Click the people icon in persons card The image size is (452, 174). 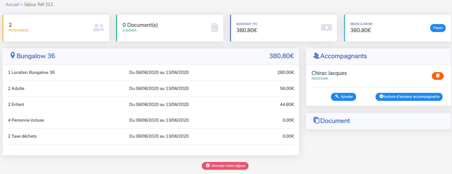click(x=99, y=28)
